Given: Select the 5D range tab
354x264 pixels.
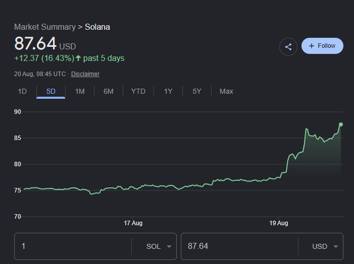Looking at the screenshot, I should click(51, 91).
